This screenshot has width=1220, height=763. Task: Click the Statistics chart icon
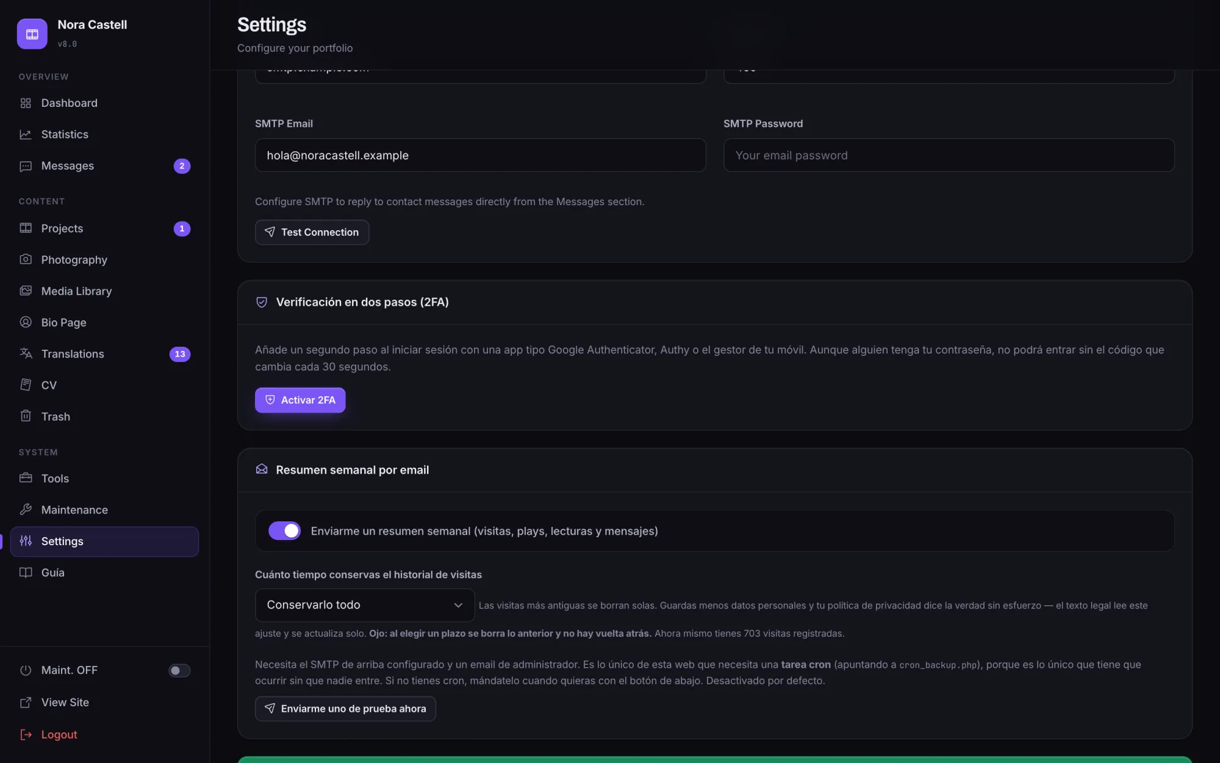coord(26,134)
